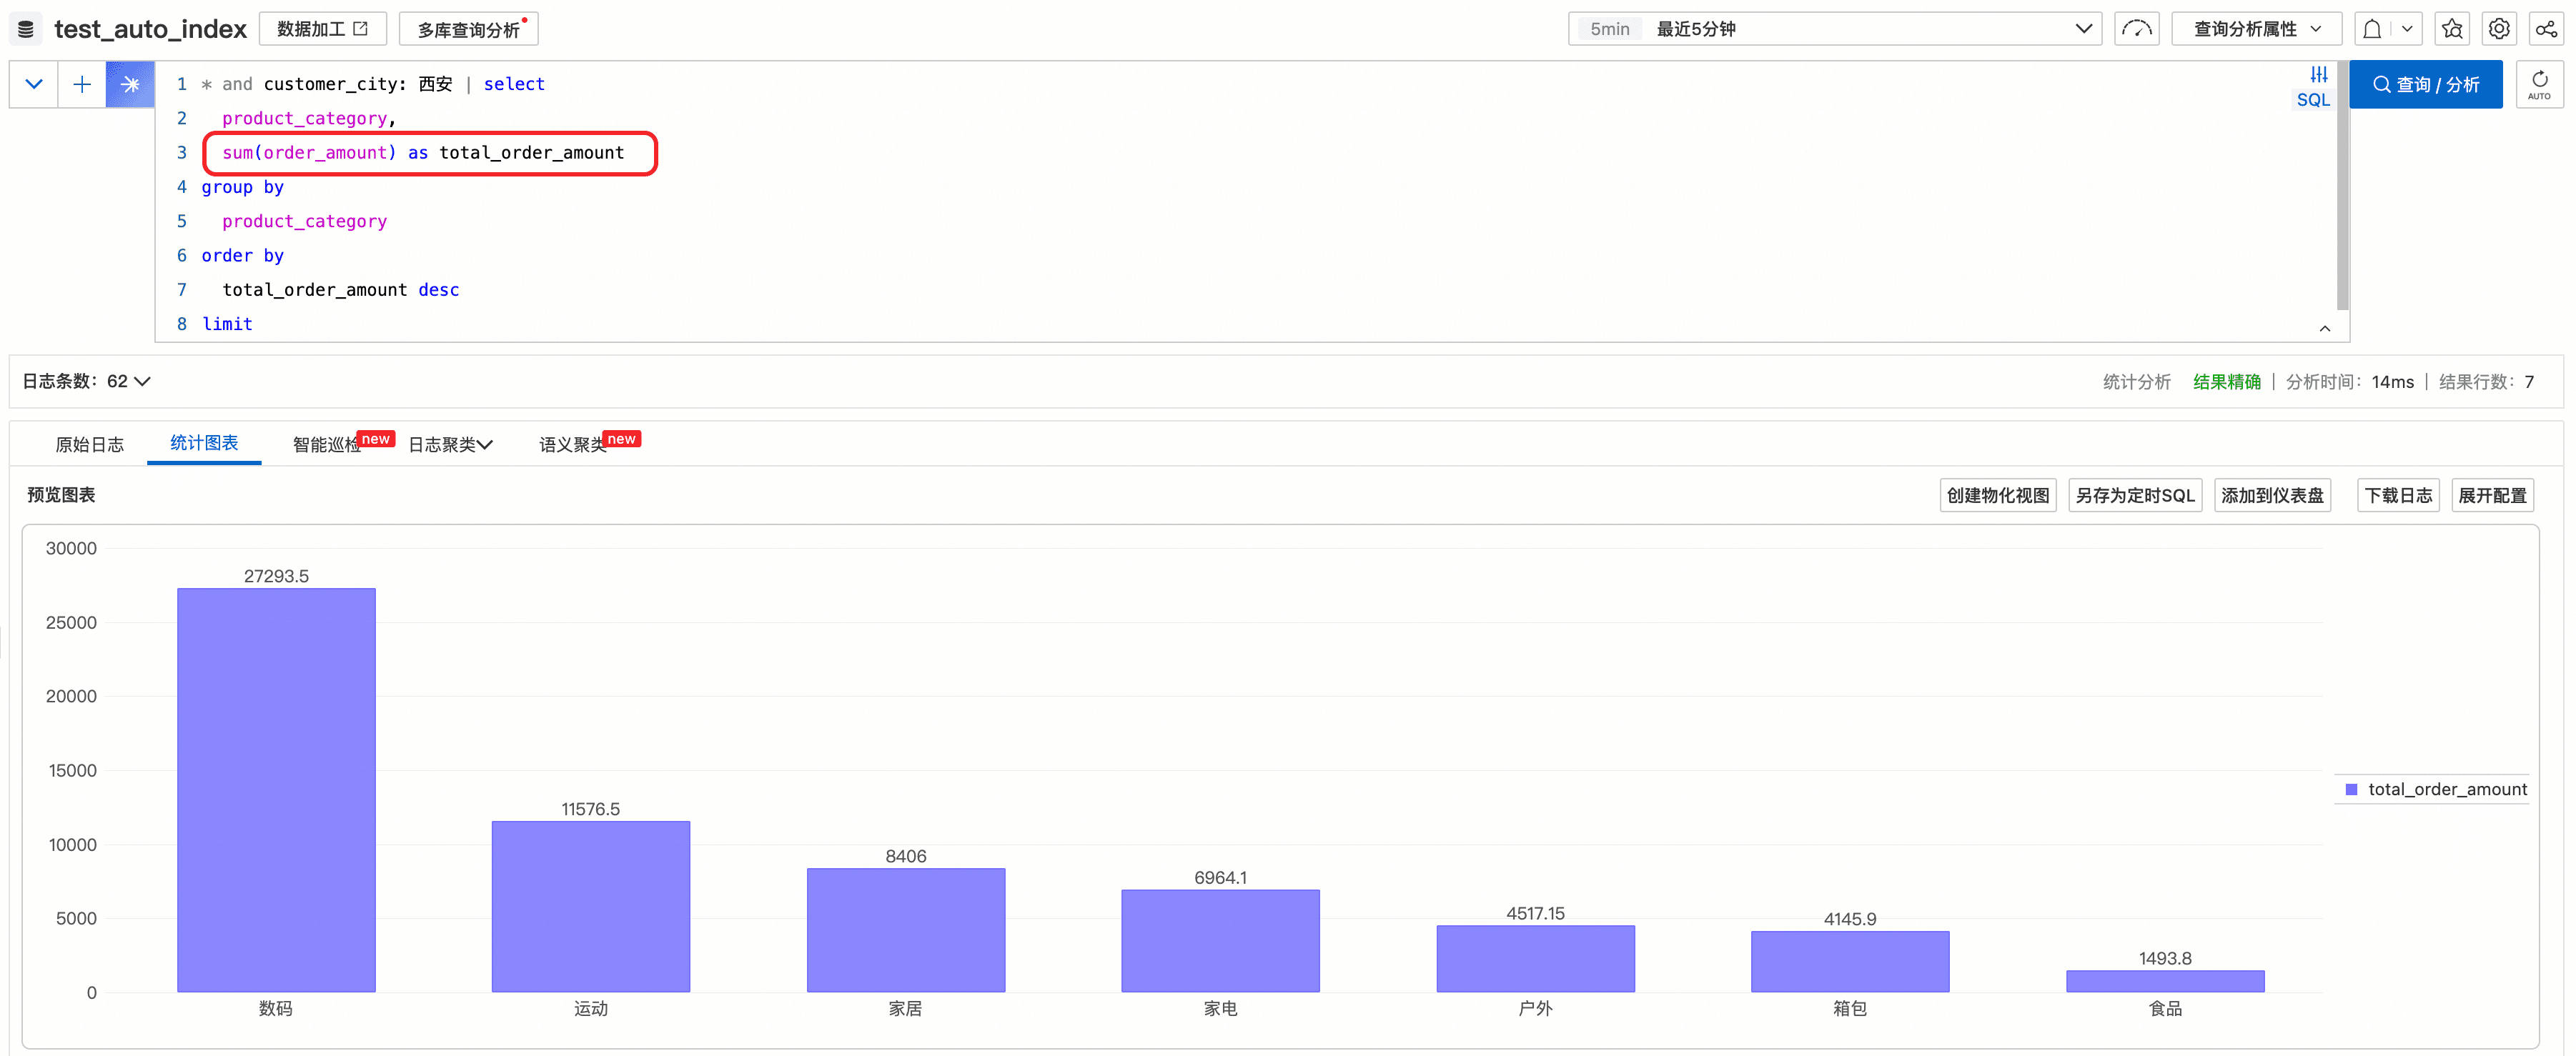Click the 创建物化视图 button
2576x1056 pixels.
click(x=1998, y=495)
